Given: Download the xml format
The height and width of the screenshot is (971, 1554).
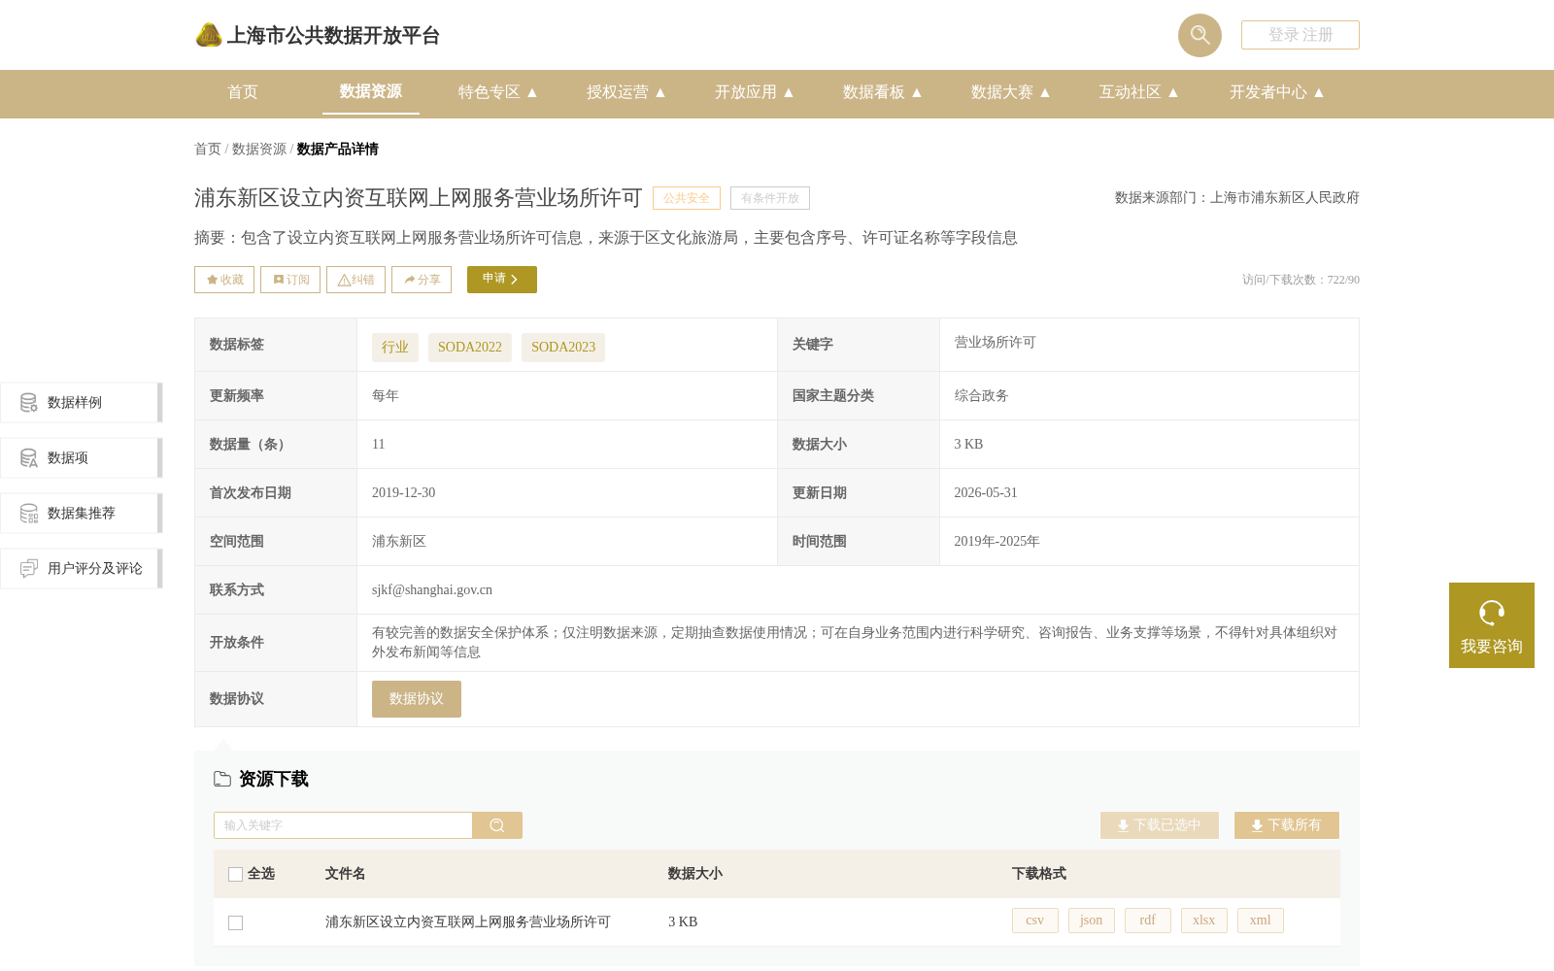Looking at the screenshot, I should [x=1261, y=921].
